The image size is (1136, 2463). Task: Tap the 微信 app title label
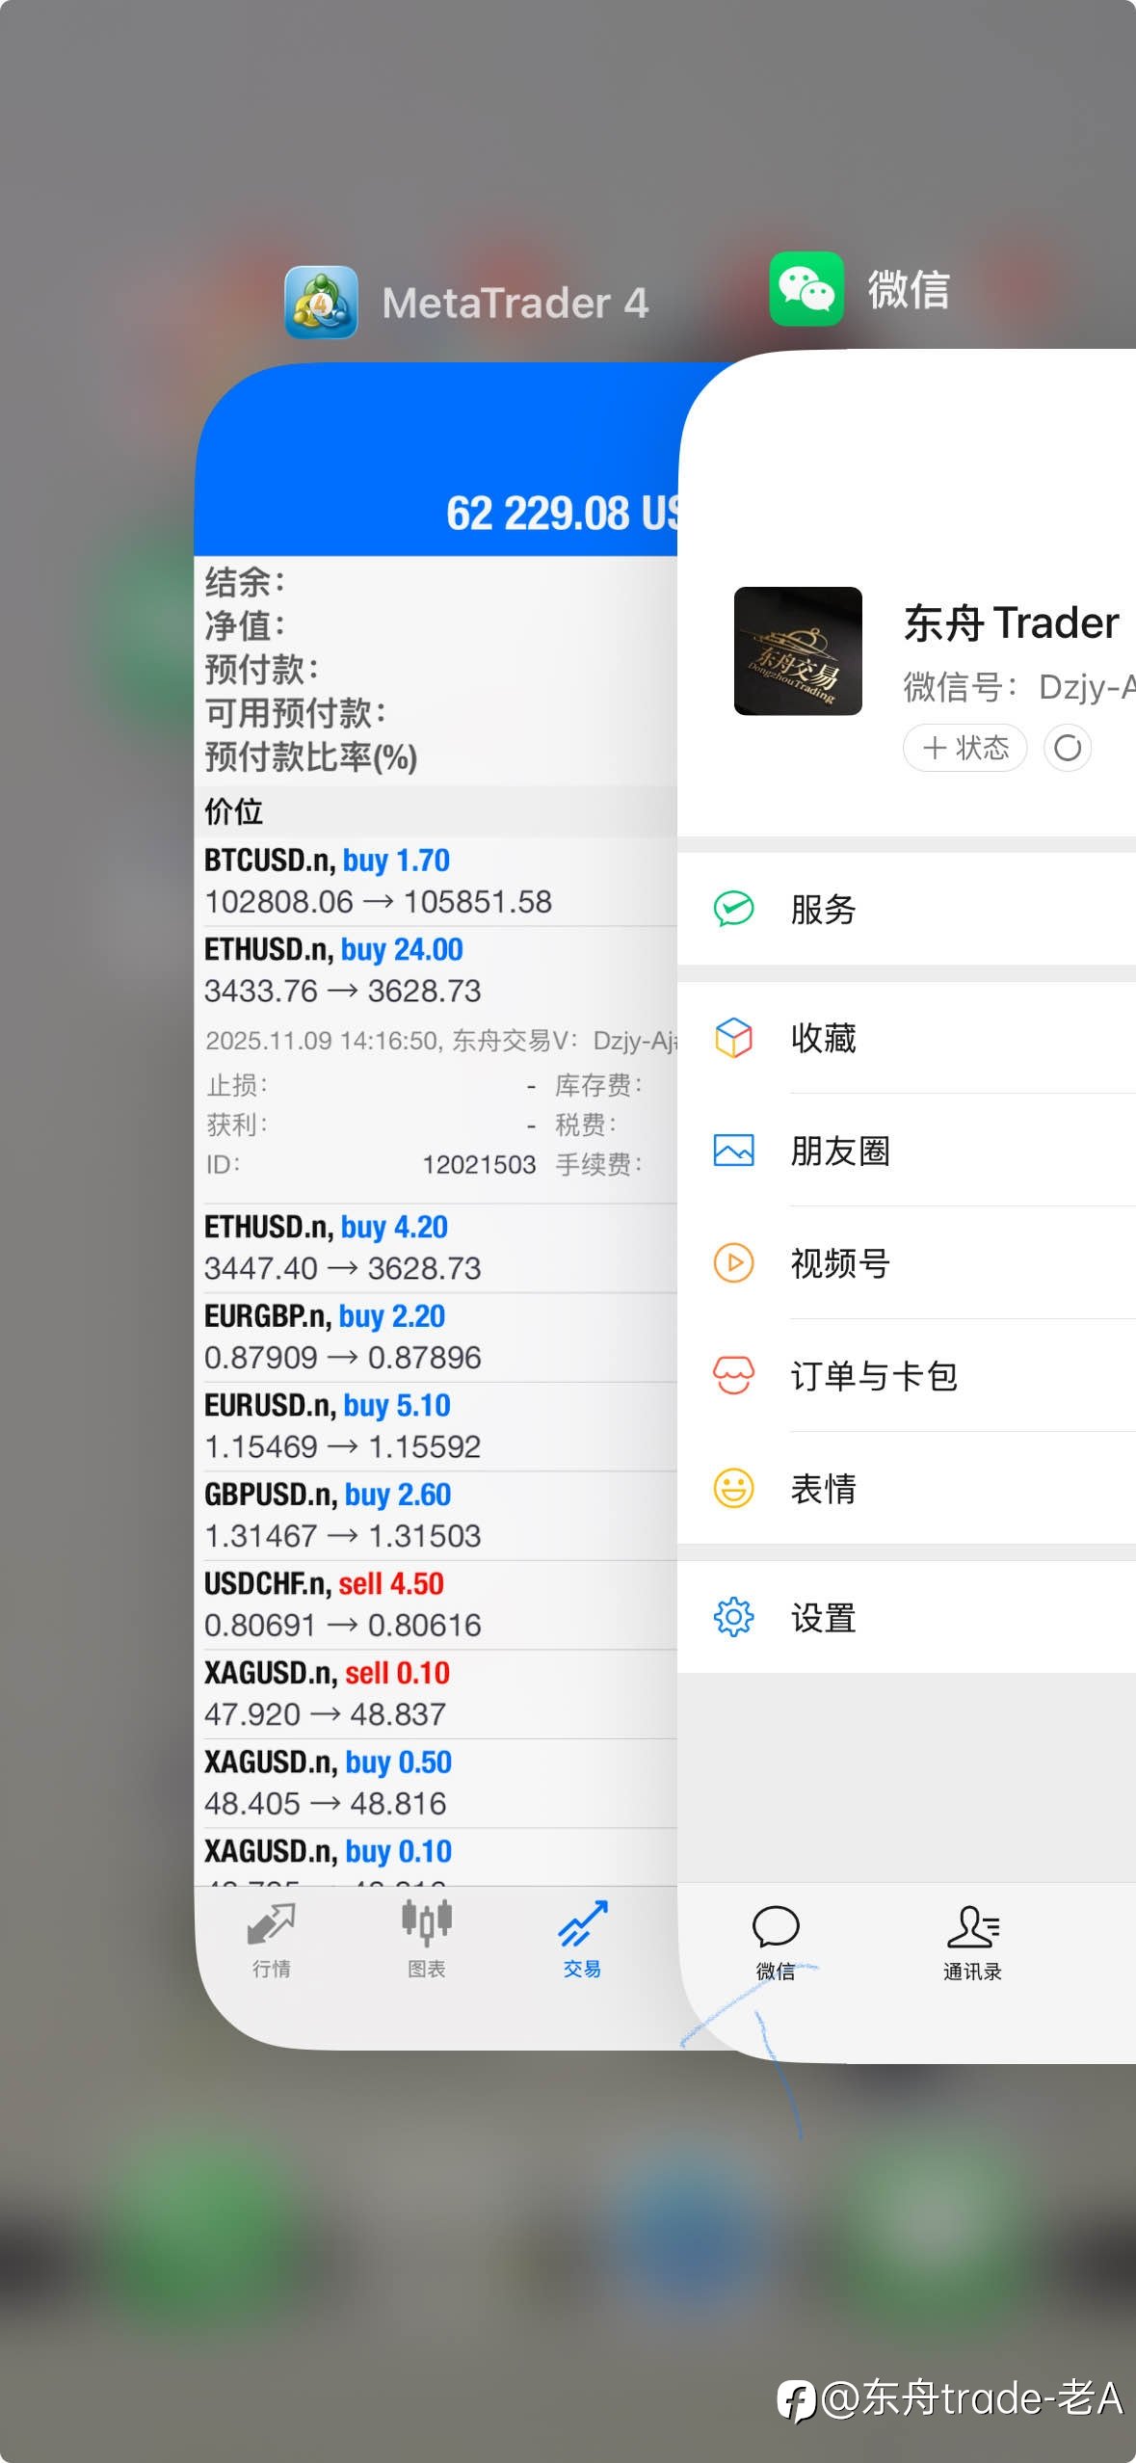[909, 289]
